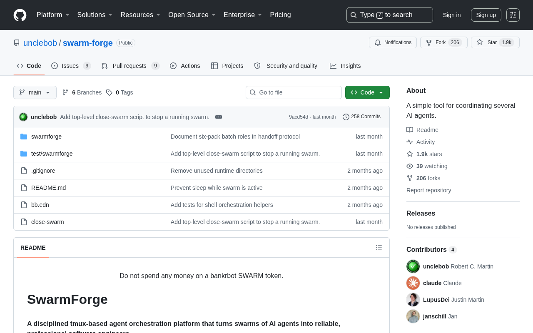
Task: Open commit 9acd54d link
Action: [299, 117]
